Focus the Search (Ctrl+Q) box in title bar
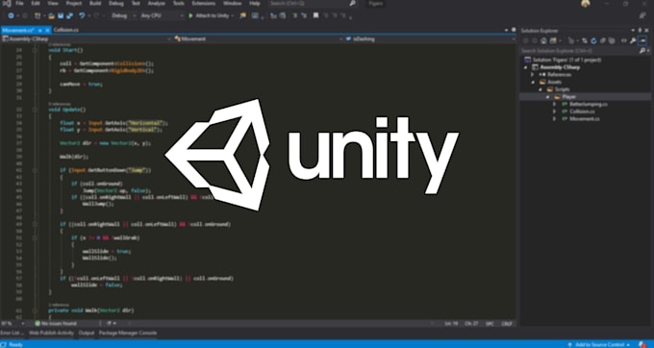The height and width of the screenshot is (348, 654). (313, 3)
